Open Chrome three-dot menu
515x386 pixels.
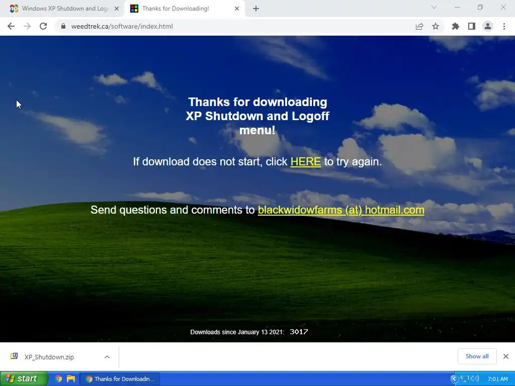click(504, 26)
